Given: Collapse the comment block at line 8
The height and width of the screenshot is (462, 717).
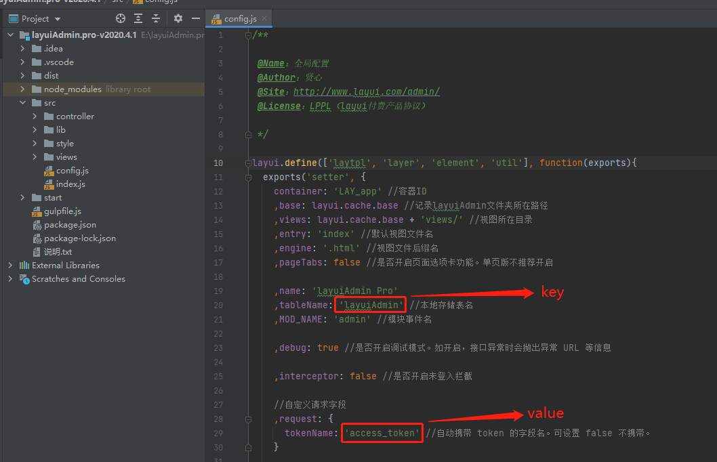Looking at the screenshot, I should [x=248, y=134].
